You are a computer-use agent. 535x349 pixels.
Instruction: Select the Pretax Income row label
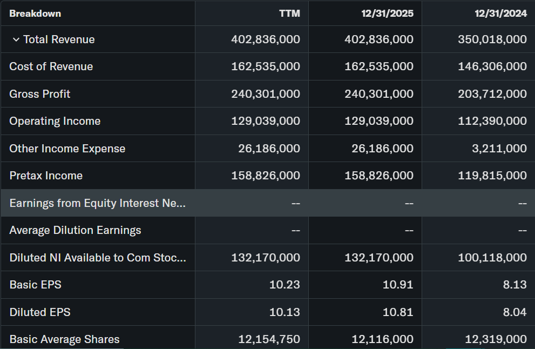[x=46, y=176]
